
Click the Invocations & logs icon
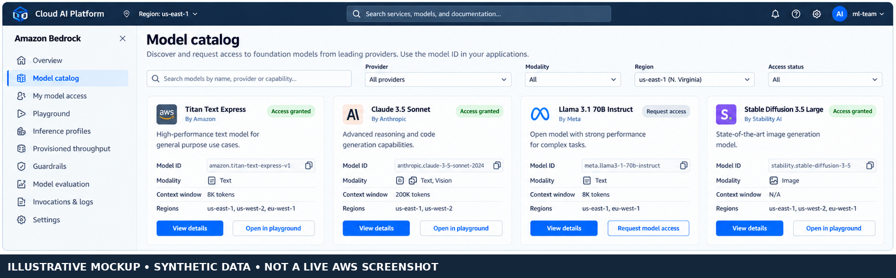(x=21, y=202)
